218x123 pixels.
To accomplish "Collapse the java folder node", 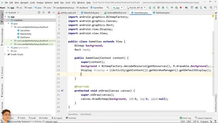I will point(9,24).
